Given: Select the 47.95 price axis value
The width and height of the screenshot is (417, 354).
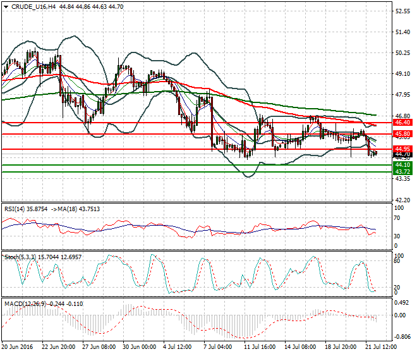Looking at the screenshot, I should click(402, 95).
